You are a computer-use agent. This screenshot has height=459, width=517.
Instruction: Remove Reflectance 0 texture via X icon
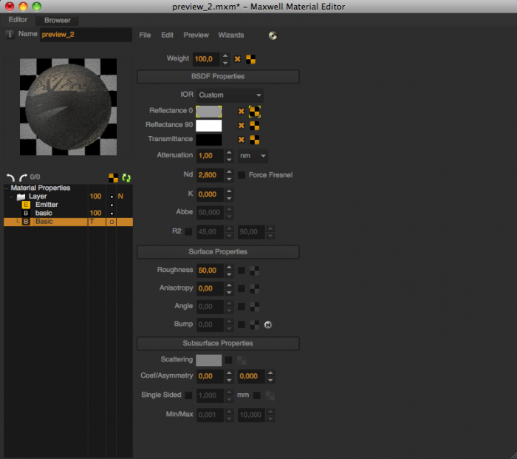point(242,112)
